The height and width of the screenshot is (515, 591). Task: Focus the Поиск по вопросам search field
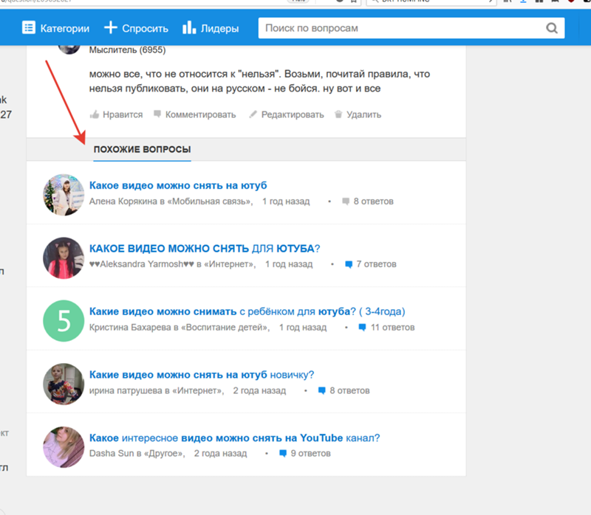(411, 28)
